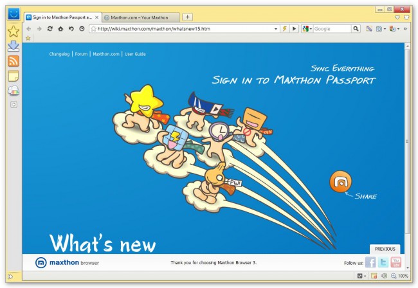Open the colorful tools toolbar icon
Image resolution: width=418 pixels, height=288 pixels.
(x=392, y=28)
